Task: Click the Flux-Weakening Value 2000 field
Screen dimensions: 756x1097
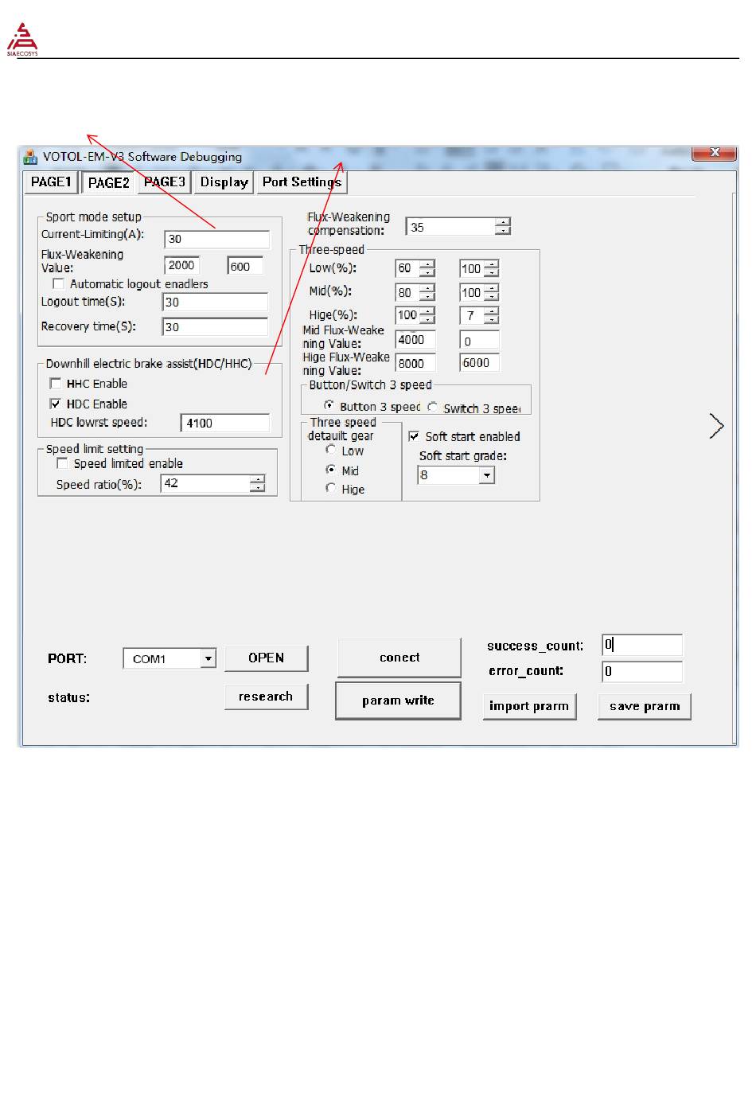Action: pyautogui.click(x=182, y=266)
